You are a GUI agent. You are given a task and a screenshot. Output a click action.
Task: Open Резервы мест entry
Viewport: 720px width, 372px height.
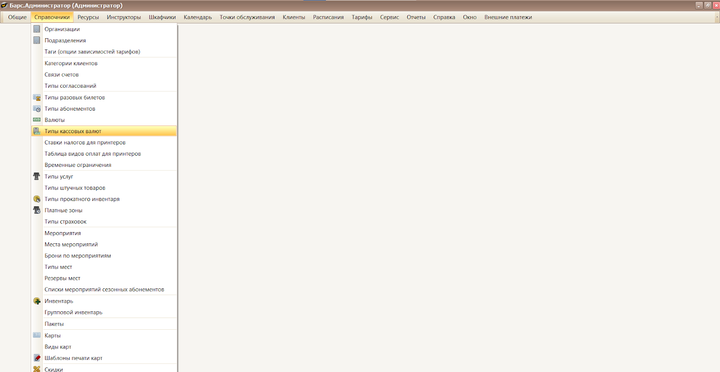click(104, 278)
